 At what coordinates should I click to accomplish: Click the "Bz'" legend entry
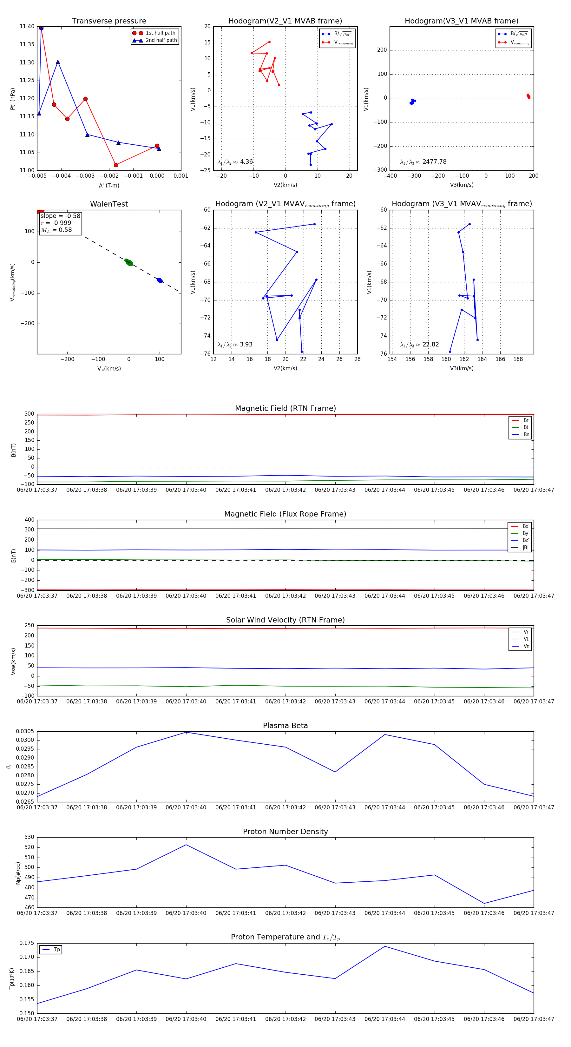click(x=520, y=540)
